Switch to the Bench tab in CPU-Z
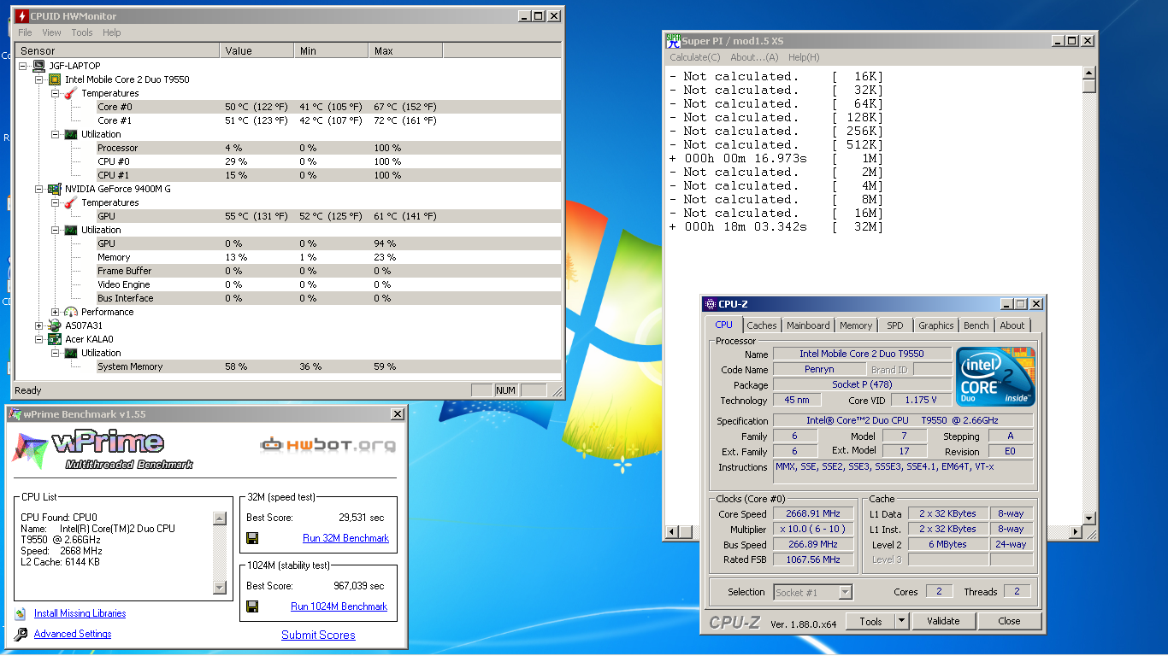Screen dimensions: 1168x656 pos(976,325)
